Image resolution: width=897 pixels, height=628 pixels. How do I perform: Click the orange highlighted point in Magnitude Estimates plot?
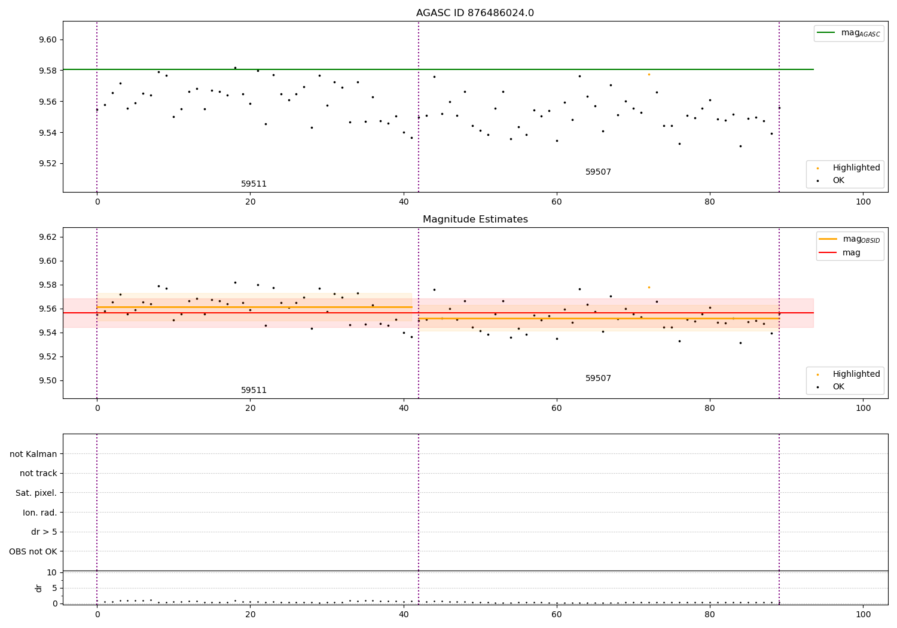point(649,287)
